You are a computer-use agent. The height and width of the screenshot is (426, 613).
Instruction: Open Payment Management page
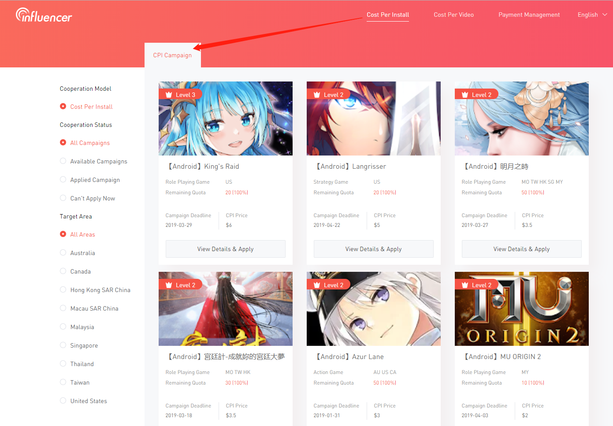click(x=529, y=15)
